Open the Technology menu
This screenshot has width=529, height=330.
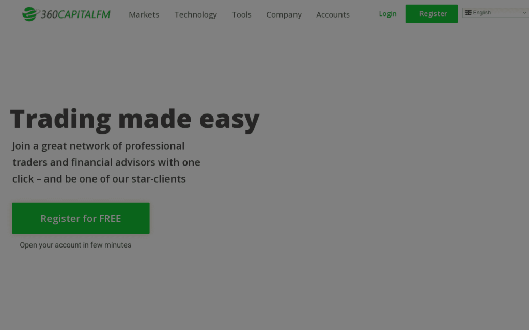click(195, 14)
